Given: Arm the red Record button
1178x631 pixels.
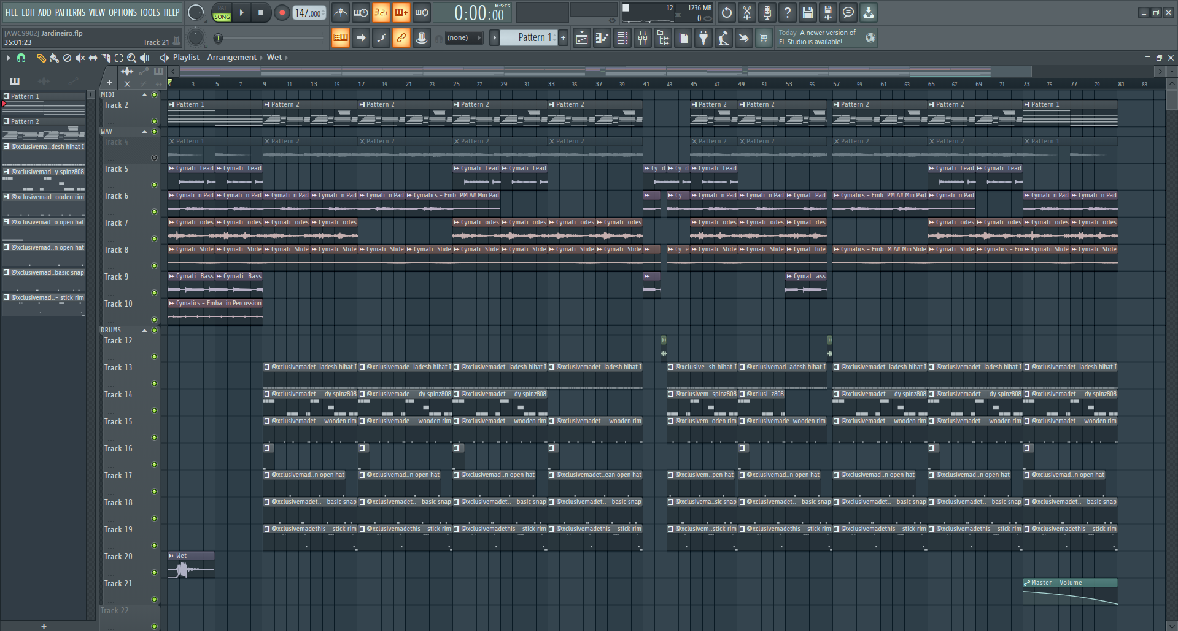Looking at the screenshot, I should (282, 12).
